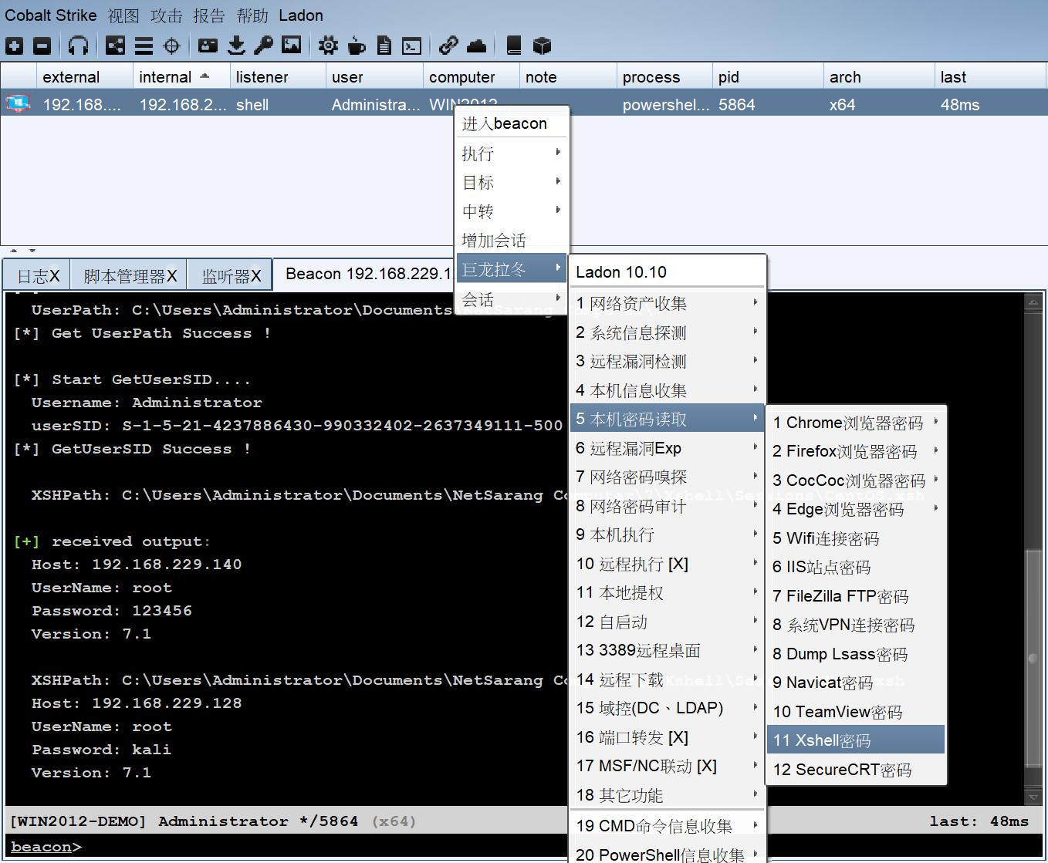Screen dimensions: 1048x863
Task: Expand 3 远程漏洞检测 submenu
Action: pos(668,361)
